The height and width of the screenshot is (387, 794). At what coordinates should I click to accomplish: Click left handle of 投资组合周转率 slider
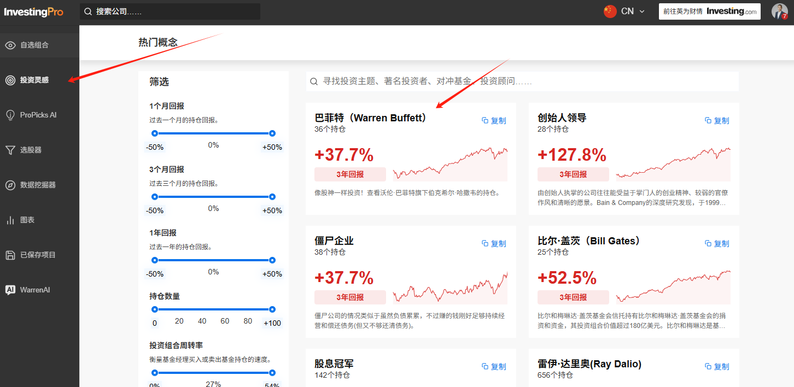pyautogui.click(x=155, y=373)
